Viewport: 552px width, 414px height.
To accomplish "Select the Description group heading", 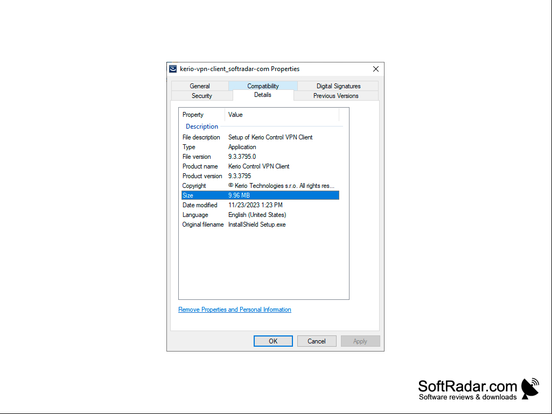I will coord(202,127).
